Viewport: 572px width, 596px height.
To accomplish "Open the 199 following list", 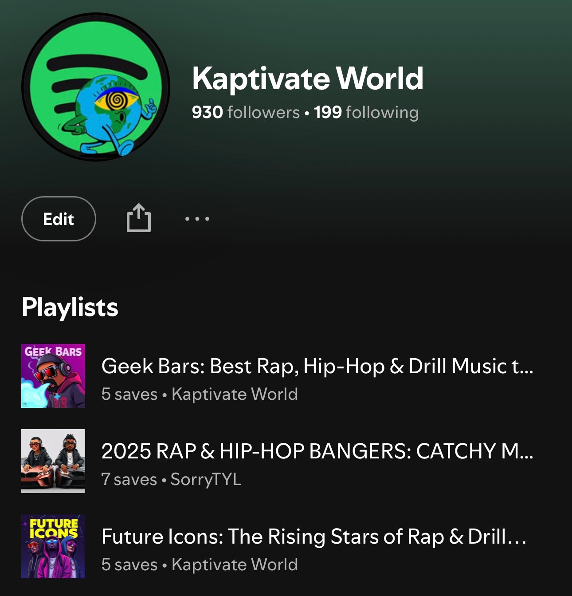I will click(366, 112).
